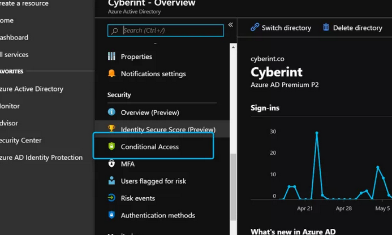Click the Users flagged for risk icon
Image resolution: width=392 pixels, height=235 pixels.
coord(111,181)
